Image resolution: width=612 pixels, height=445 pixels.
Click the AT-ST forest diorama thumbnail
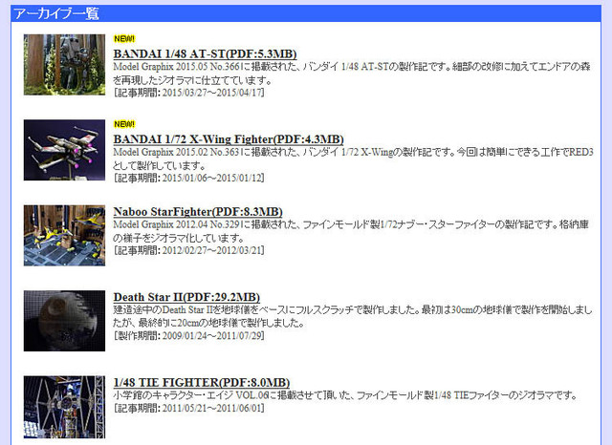(x=64, y=65)
